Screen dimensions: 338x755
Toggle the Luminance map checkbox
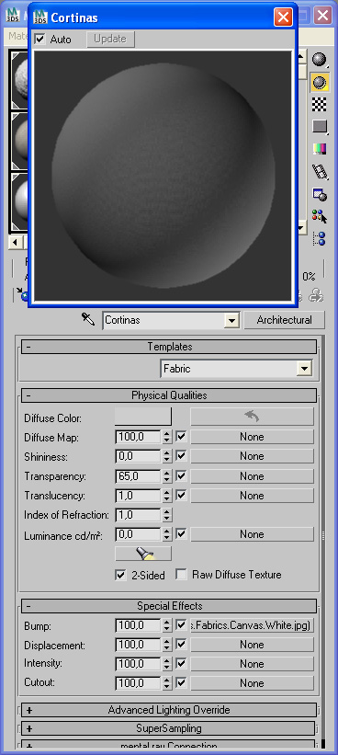pyautogui.click(x=181, y=534)
